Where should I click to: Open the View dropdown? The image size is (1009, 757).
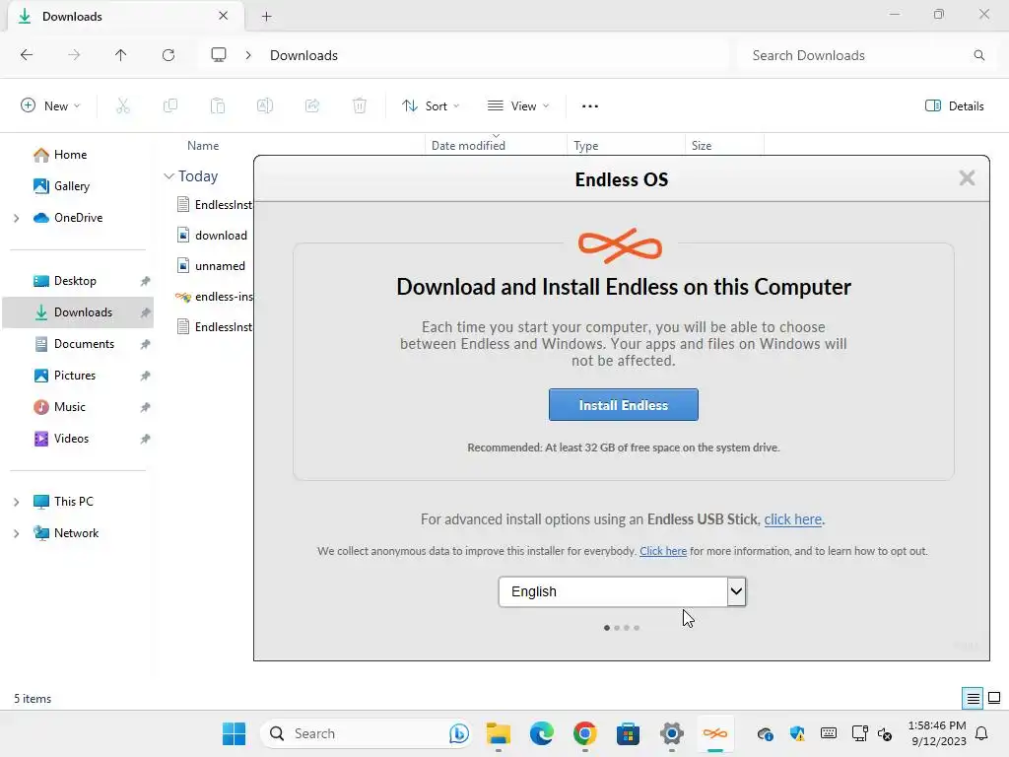pos(518,106)
